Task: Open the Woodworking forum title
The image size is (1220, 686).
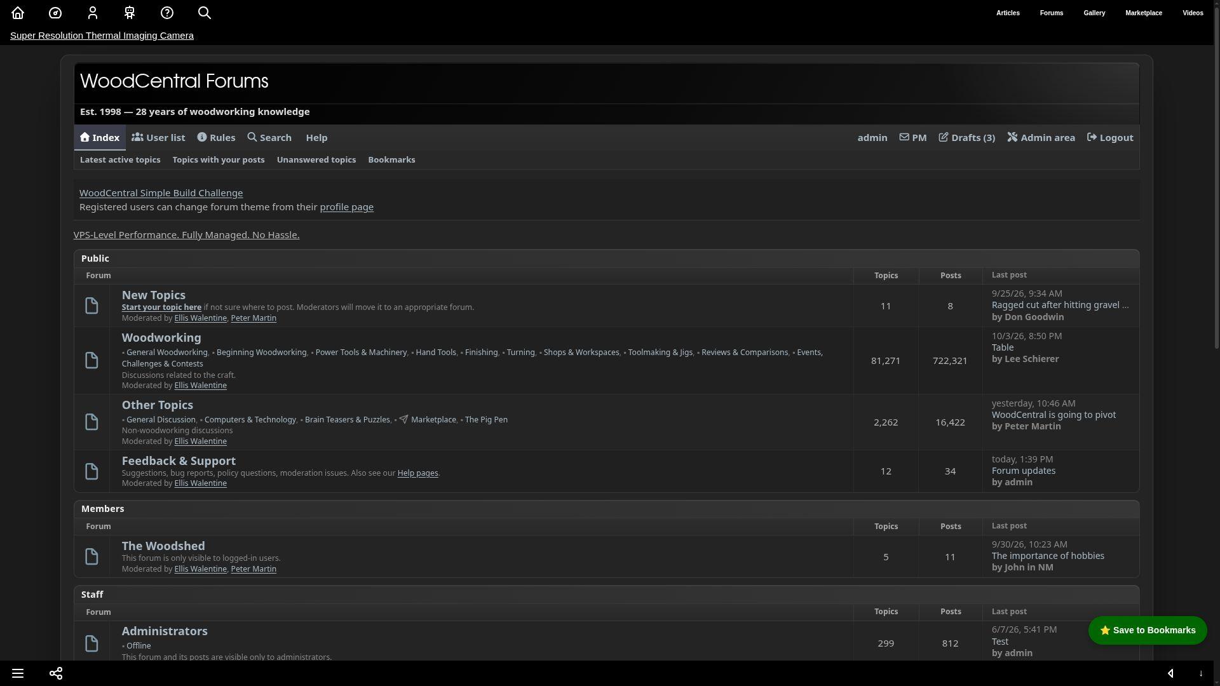Action: tap(161, 338)
